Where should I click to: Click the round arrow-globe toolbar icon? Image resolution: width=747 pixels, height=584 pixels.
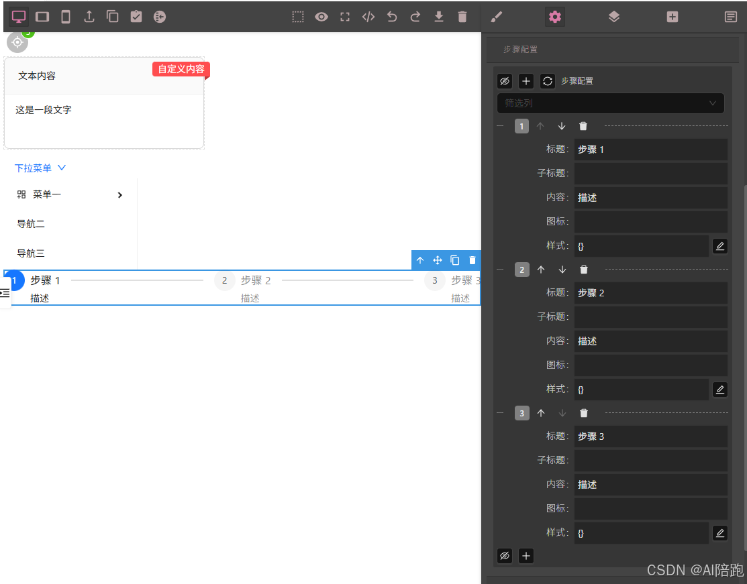(160, 17)
